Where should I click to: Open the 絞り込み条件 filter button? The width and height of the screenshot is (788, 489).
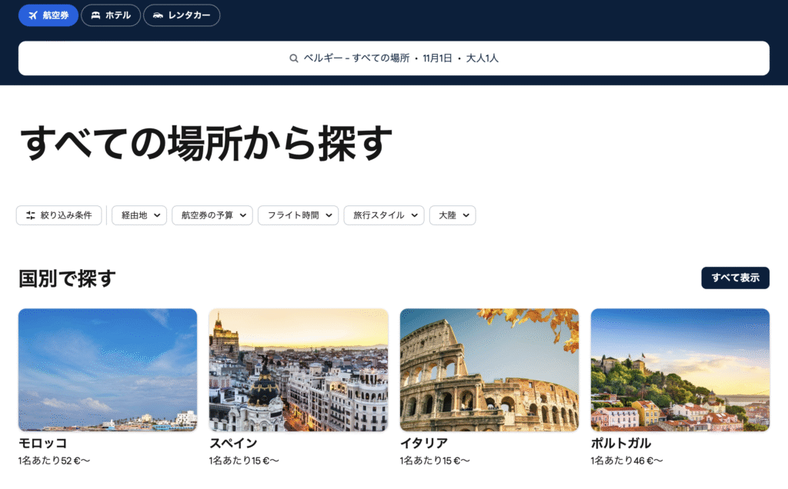pos(58,215)
